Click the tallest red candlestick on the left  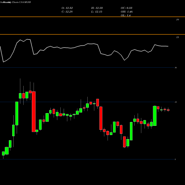pyautogui.click(x=34, y=112)
